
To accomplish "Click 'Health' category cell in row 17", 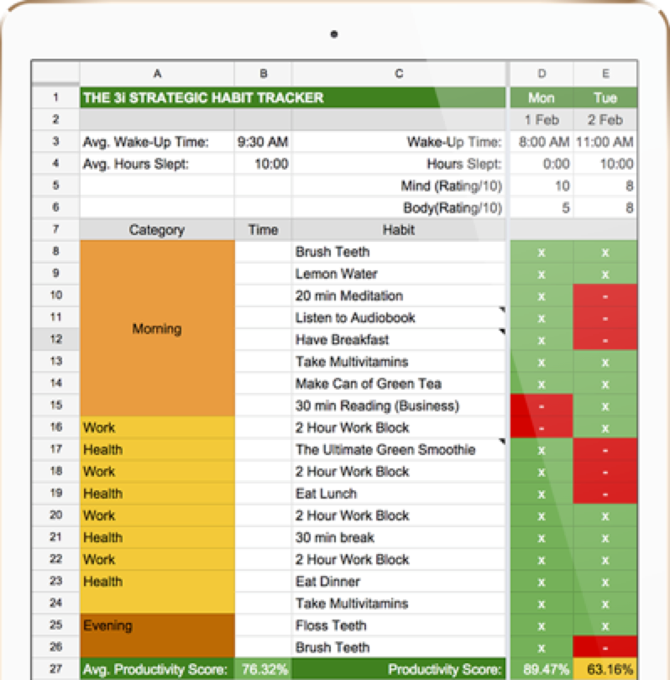I will click(157, 450).
